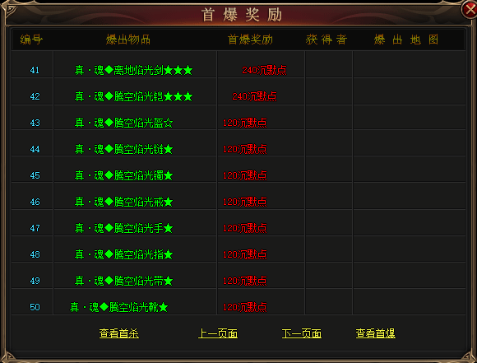477x363 pixels.
Task: Open the 查看首爆 link
Action: pyautogui.click(x=375, y=333)
